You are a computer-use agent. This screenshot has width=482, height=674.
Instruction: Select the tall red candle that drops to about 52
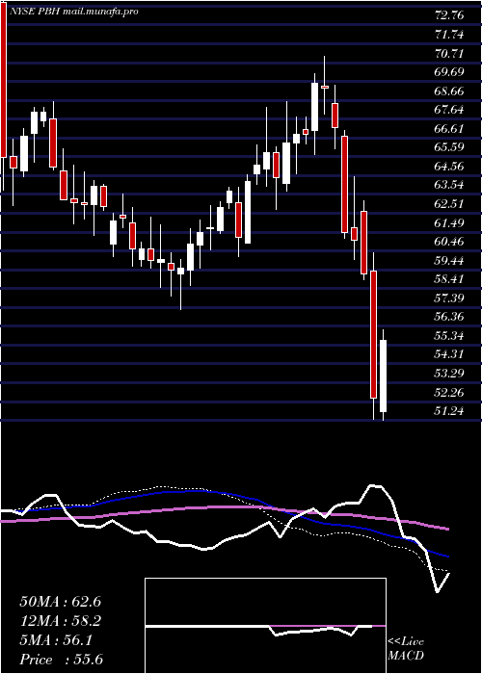374,334
